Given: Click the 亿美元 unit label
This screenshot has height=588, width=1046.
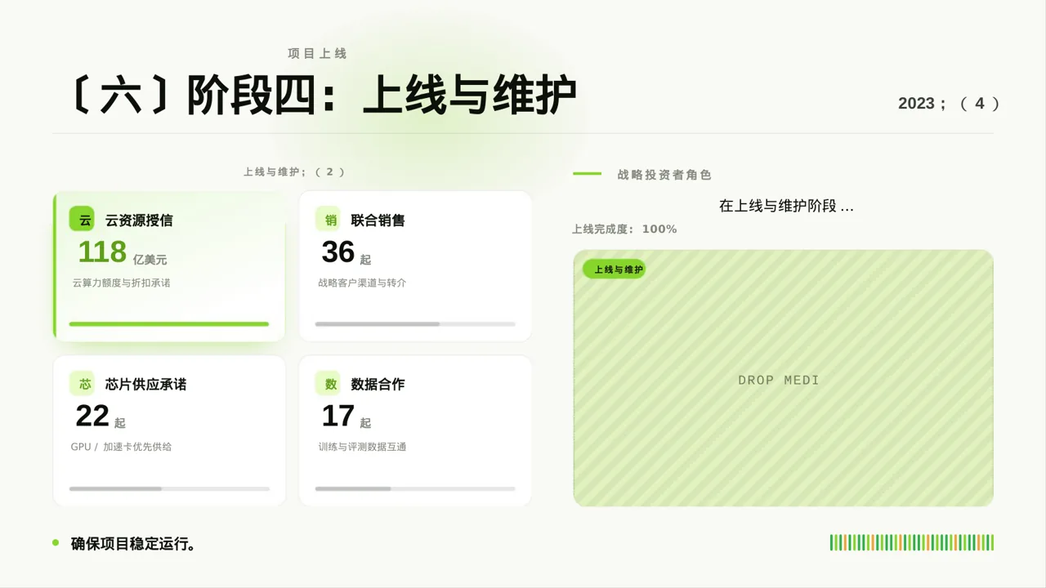Looking at the screenshot, I should click(x=150, y=260).
